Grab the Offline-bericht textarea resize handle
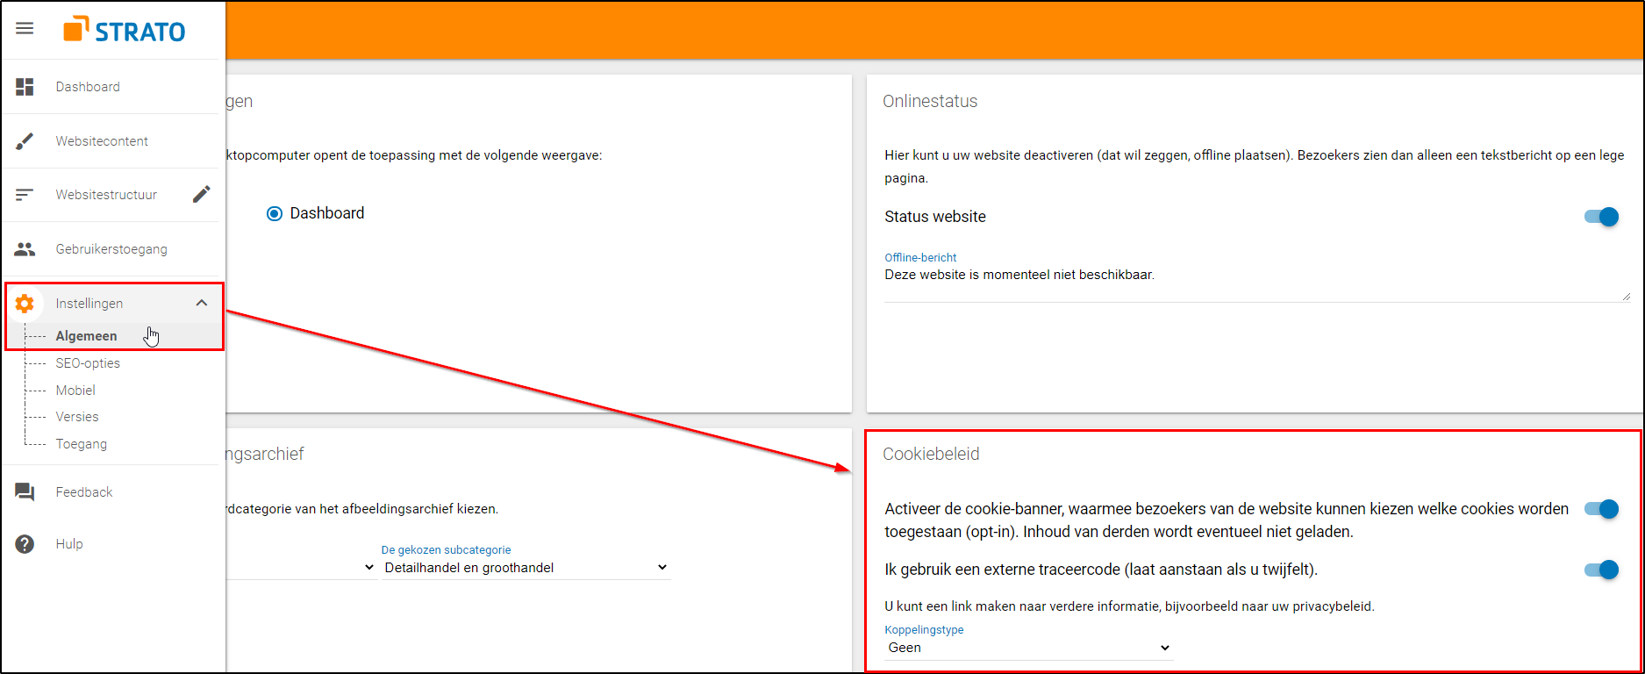The height and width of the screenshot is (674, 1645). point(1626,297)
